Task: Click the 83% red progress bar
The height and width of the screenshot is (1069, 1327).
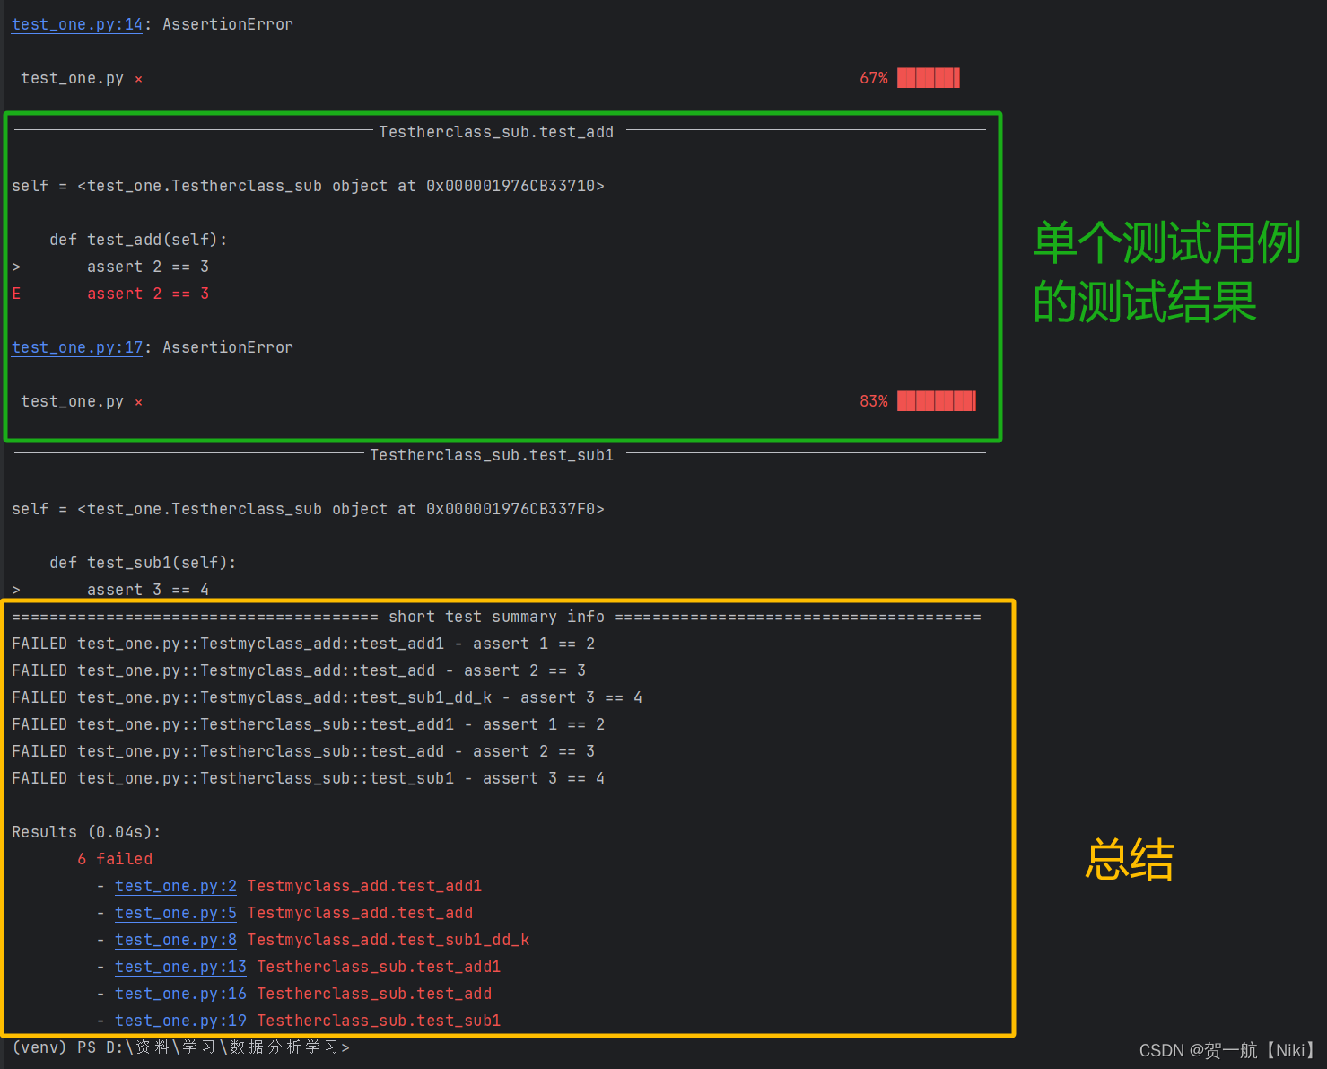Action: pos(937,401)
